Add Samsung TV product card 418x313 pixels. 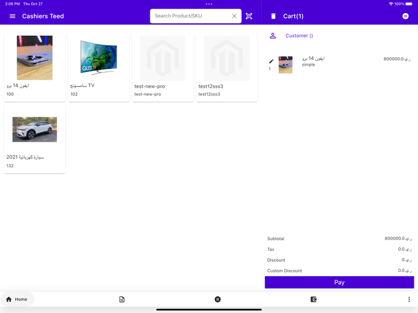pyautogui.click(x=99, y=67)
